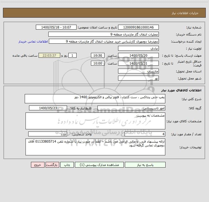Click the label مهلت ارسال پاسخ
Screen dimensions: 209x202
pyautogui.click(x=188, y=56)
